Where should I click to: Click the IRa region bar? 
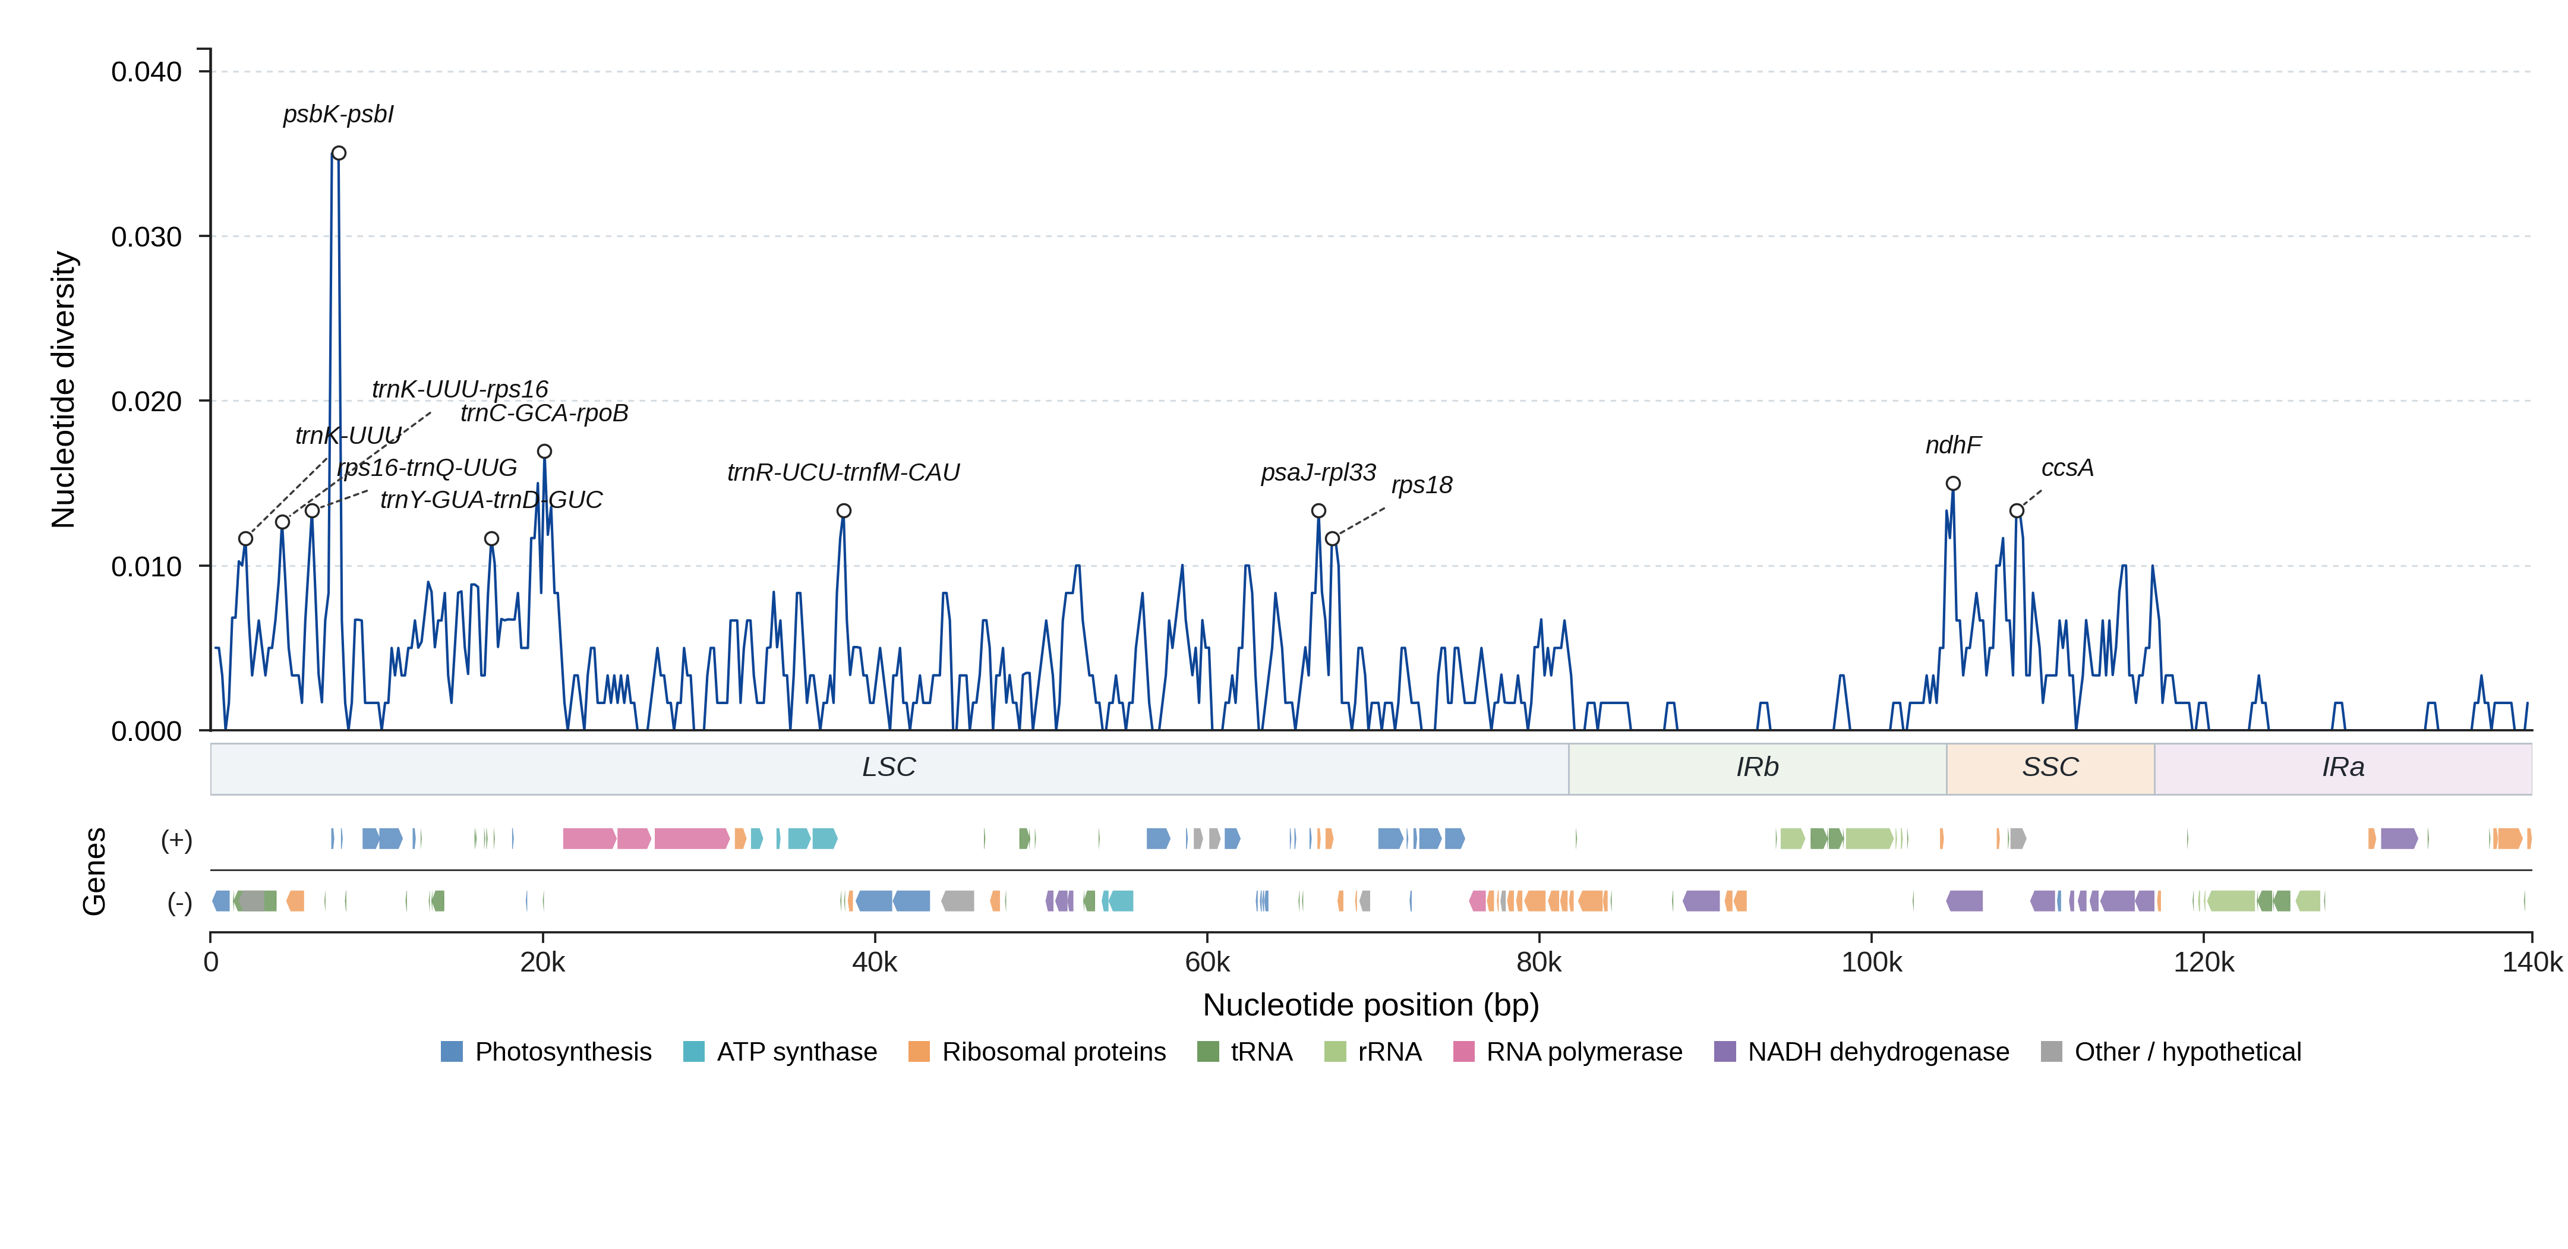pyautogui.click(x=2343, y=768)
